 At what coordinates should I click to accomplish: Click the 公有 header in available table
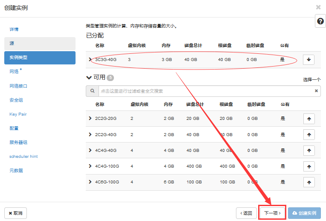(x=285, y=105)
